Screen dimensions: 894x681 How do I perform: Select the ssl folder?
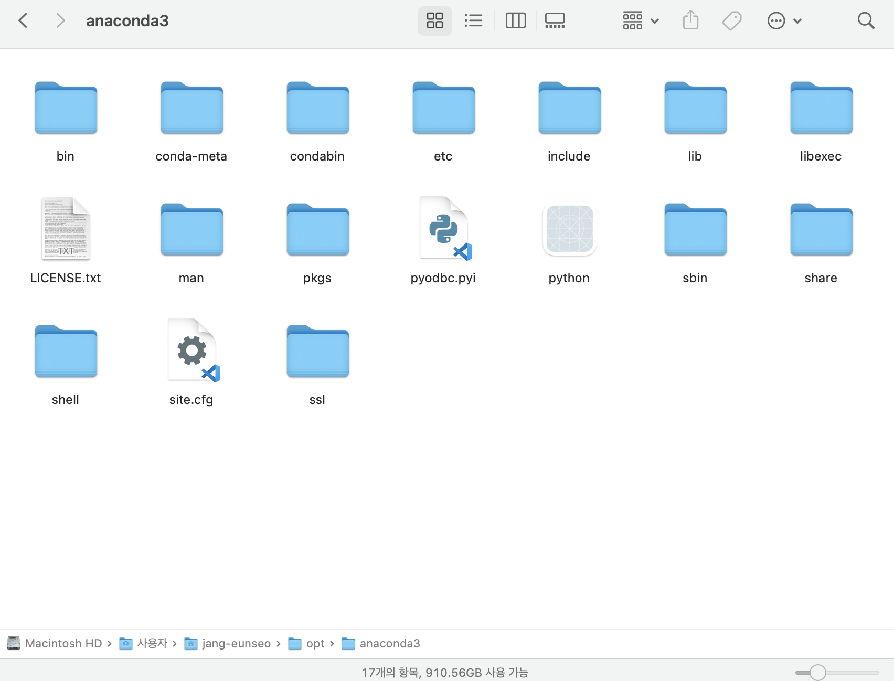pos(318,352)
